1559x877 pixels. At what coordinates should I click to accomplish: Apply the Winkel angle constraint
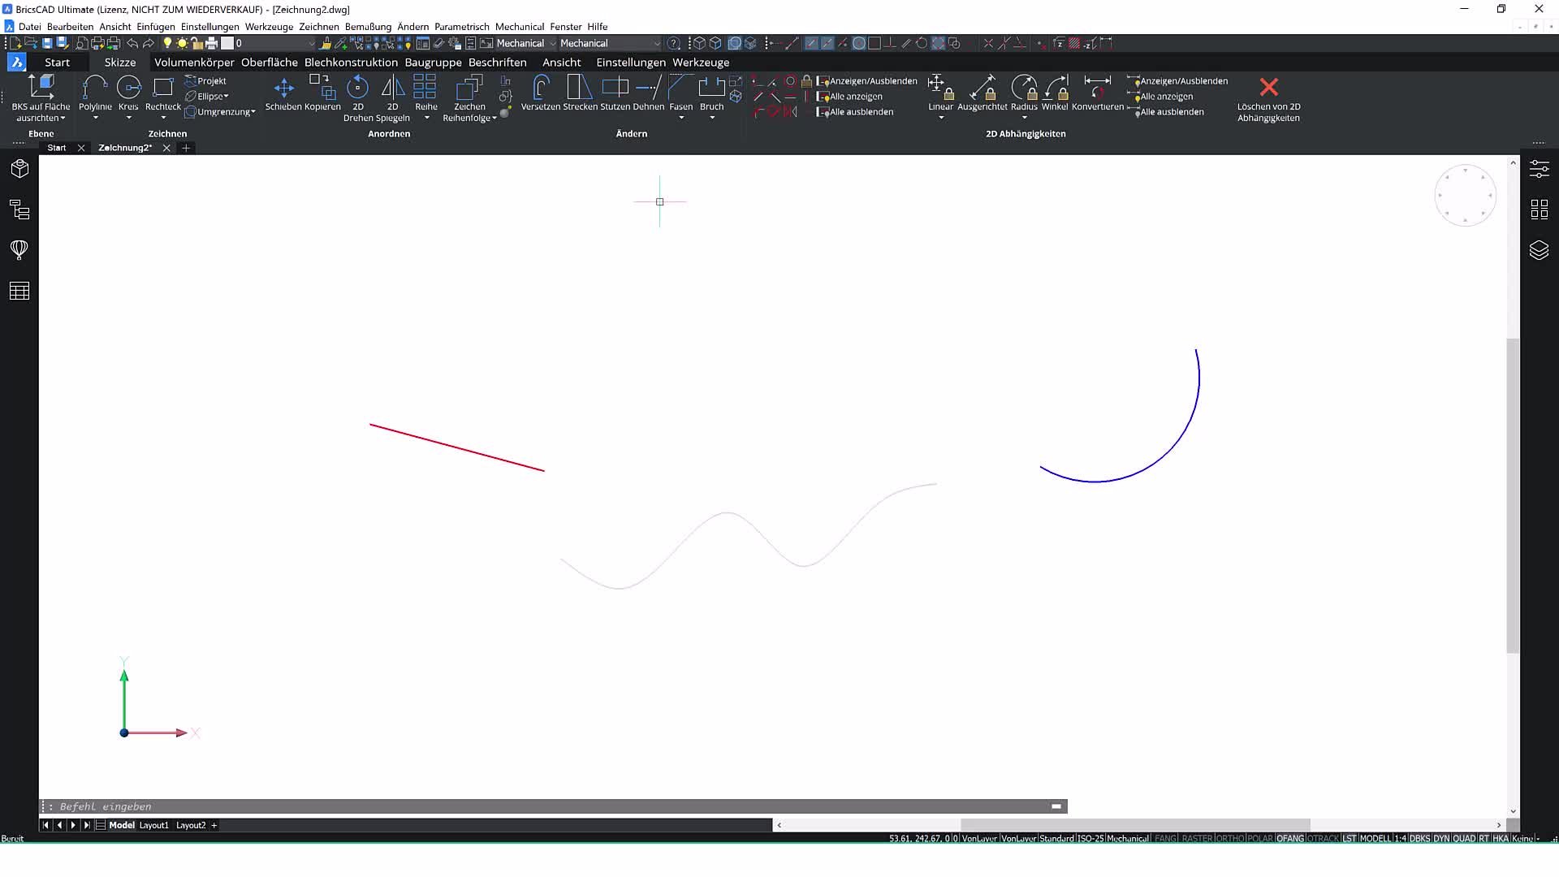(1055, 92)
